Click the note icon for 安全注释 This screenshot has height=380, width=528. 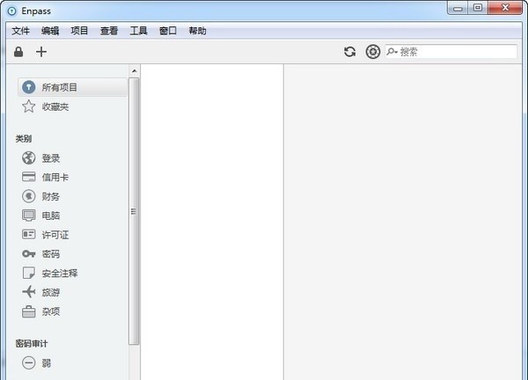pos(29,273)
